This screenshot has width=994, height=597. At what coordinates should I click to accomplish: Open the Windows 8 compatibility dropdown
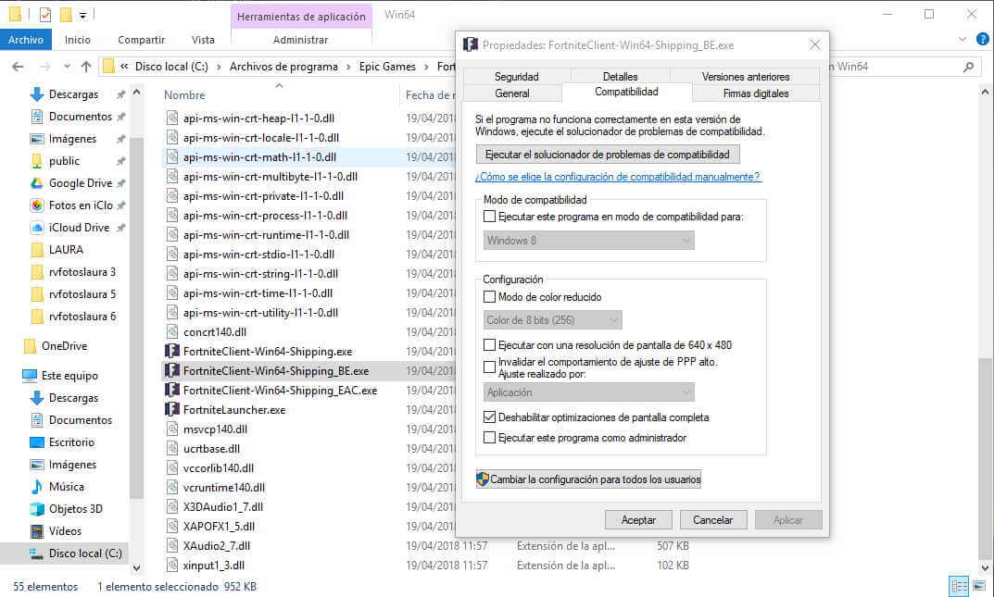(x=589, y=241)
